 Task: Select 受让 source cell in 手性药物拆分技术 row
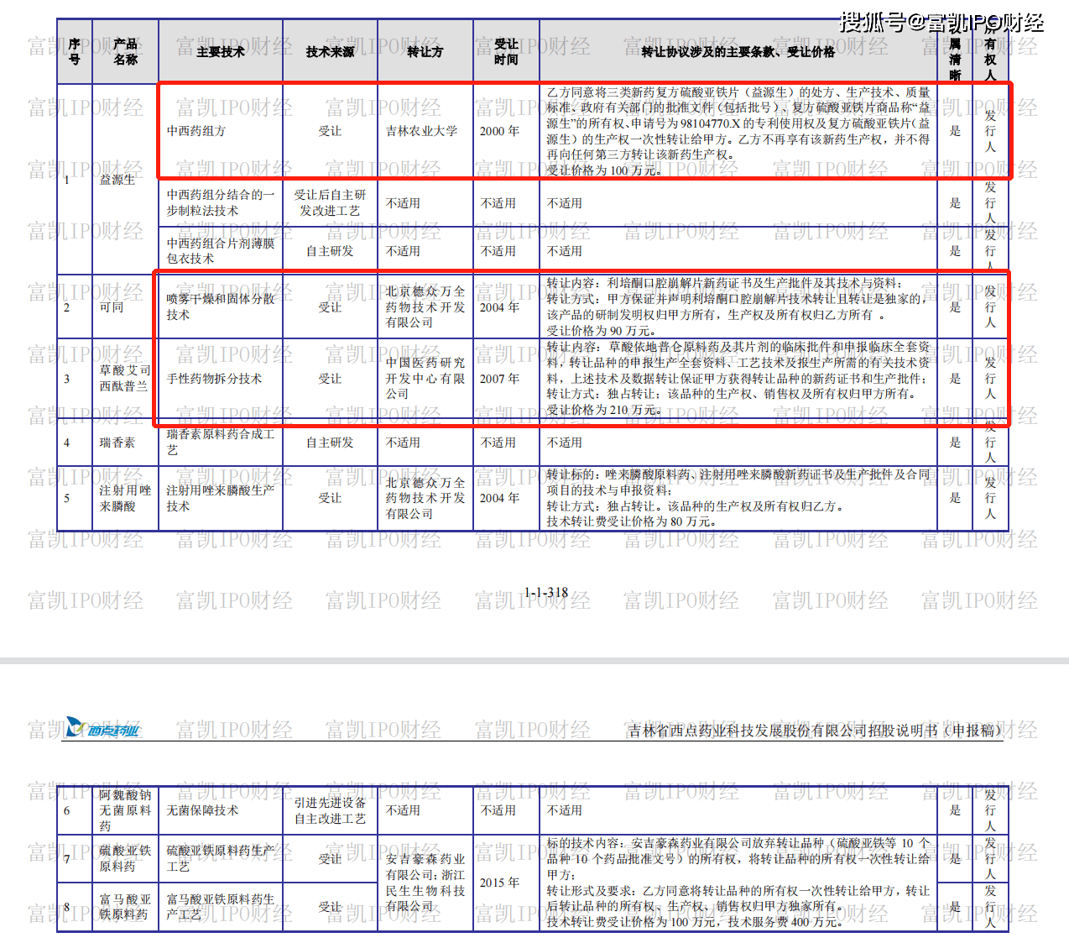click(330, 379)
